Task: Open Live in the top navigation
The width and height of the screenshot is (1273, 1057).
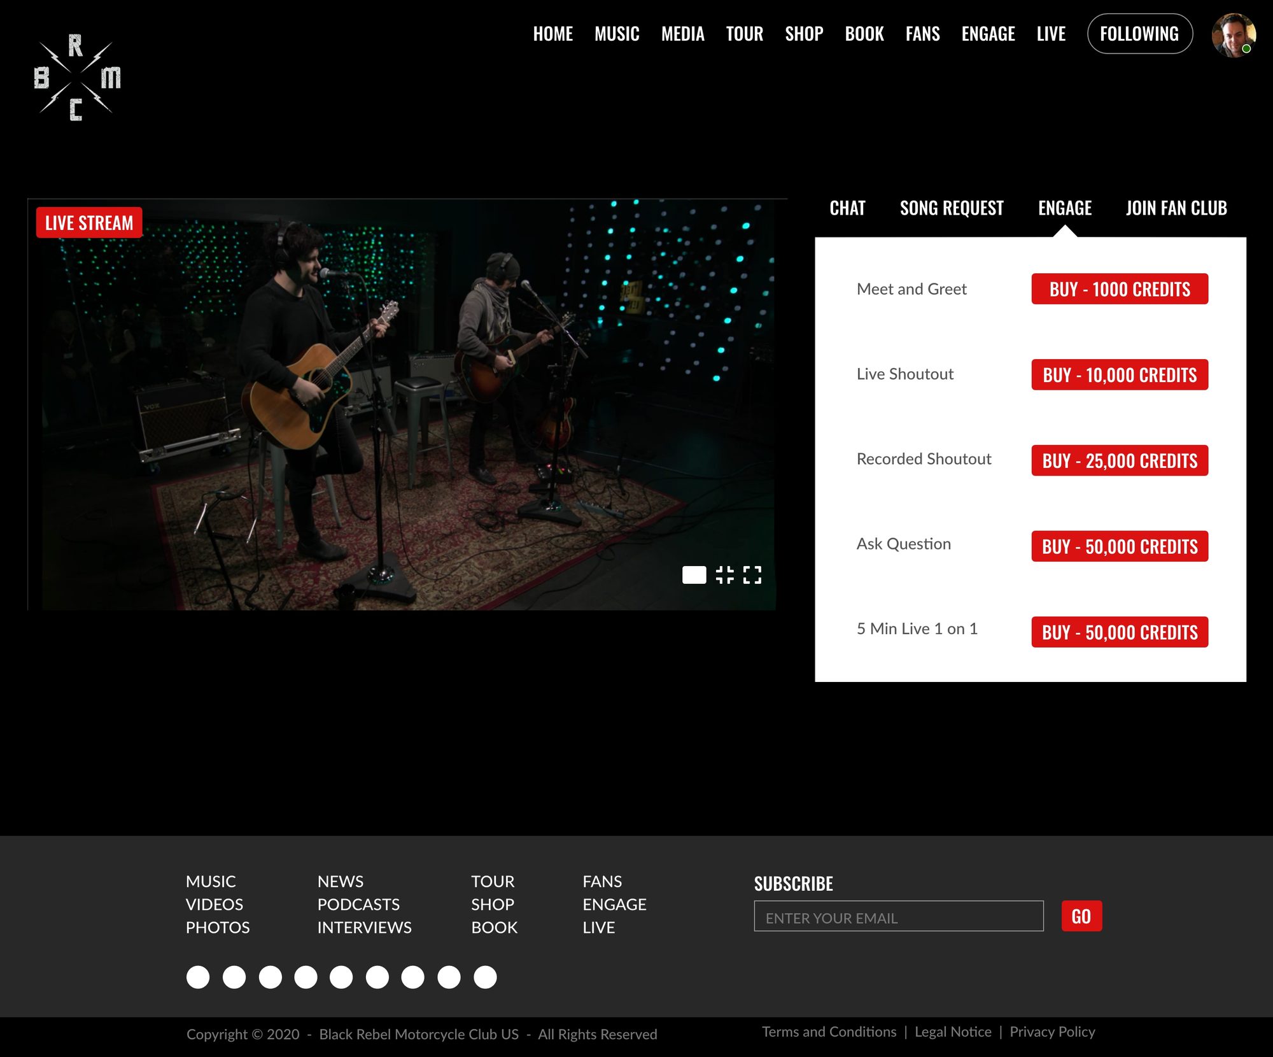Action: 1051,34
